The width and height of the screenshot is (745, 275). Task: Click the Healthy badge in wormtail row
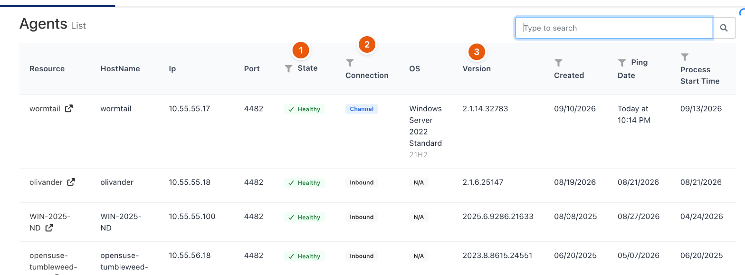[305, 109]
